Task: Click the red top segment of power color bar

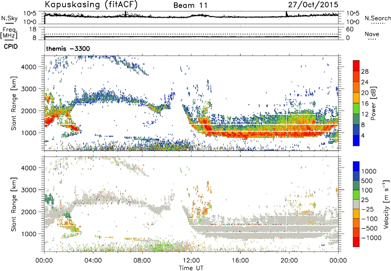Action: click(x=356, y=66)
